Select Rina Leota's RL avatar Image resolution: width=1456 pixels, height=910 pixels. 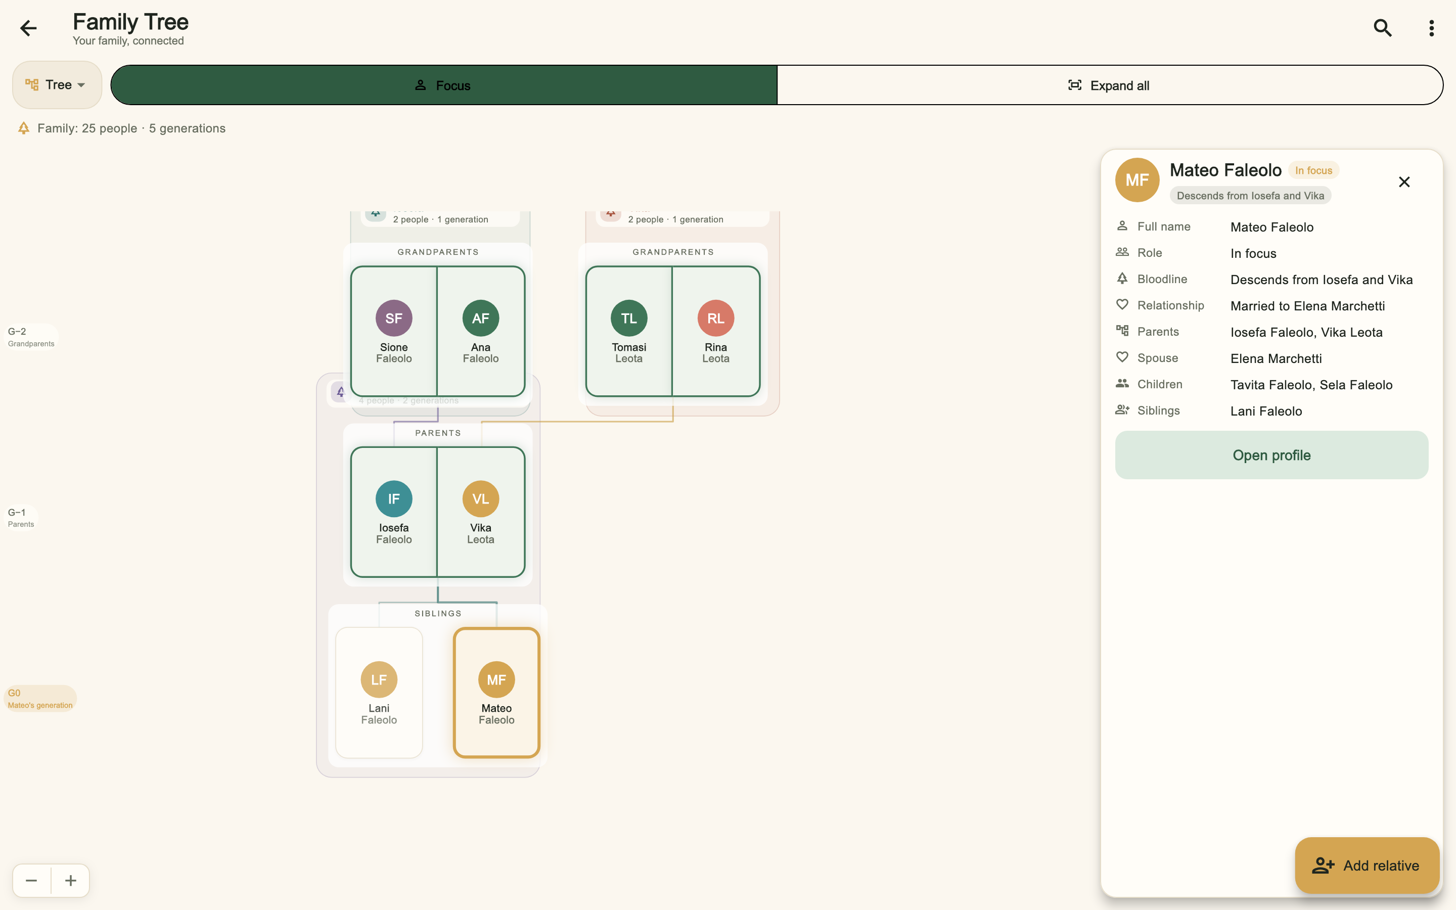point(716,318)
